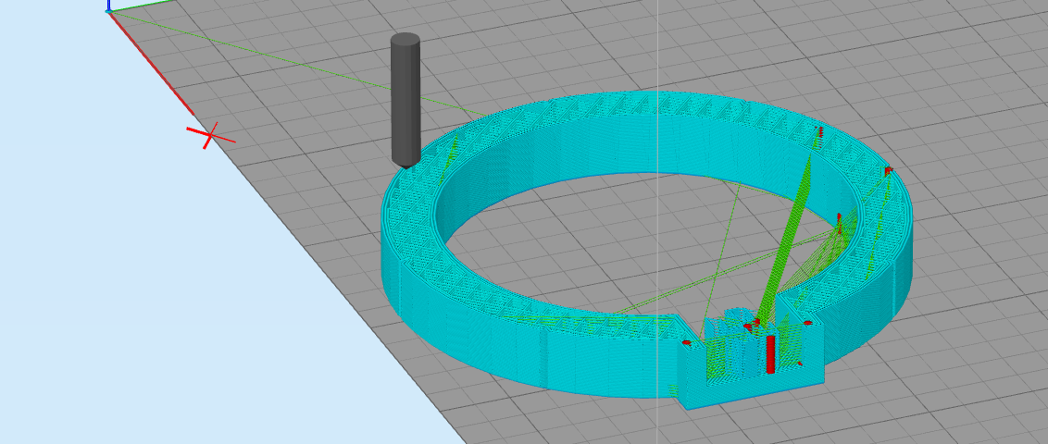
Task: Select the red X axis line
Action: pyautogui.click(x=151, y=63)
